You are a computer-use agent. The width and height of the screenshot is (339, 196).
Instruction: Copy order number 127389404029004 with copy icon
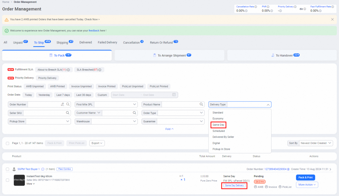point(289,169)
